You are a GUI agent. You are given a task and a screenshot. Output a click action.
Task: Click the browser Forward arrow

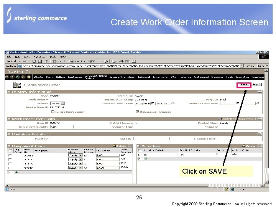point(25,61)
